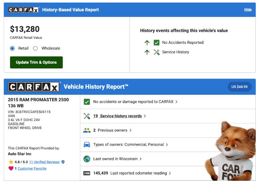Click the US $44.99 price button
Image resolution: width=259 pixels, height=184 pixels.
click(240, 87)
